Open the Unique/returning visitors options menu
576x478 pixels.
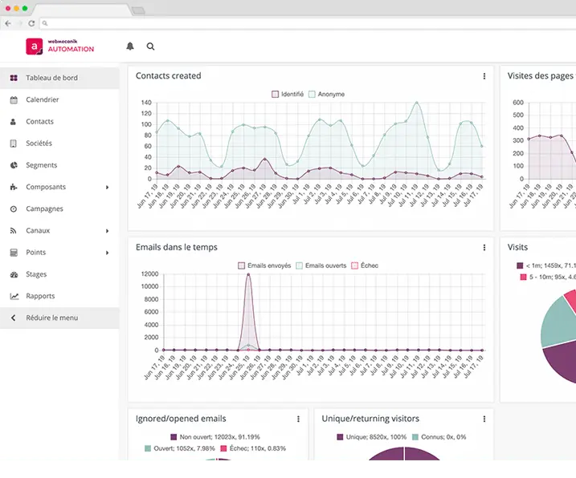[x=484, y=419]
